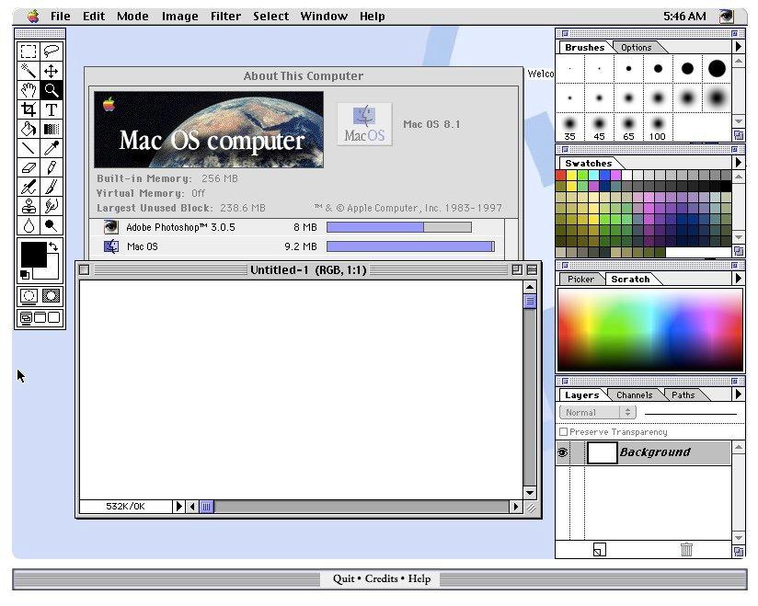Click in the Scratch color spectrum area

pos(650,330)
